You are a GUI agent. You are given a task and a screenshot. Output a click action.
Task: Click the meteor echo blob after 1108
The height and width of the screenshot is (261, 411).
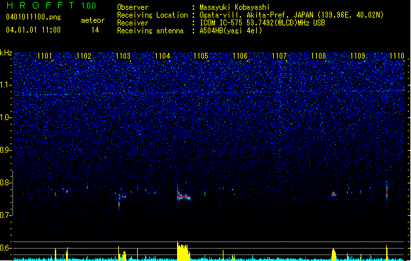pos(333,194)
